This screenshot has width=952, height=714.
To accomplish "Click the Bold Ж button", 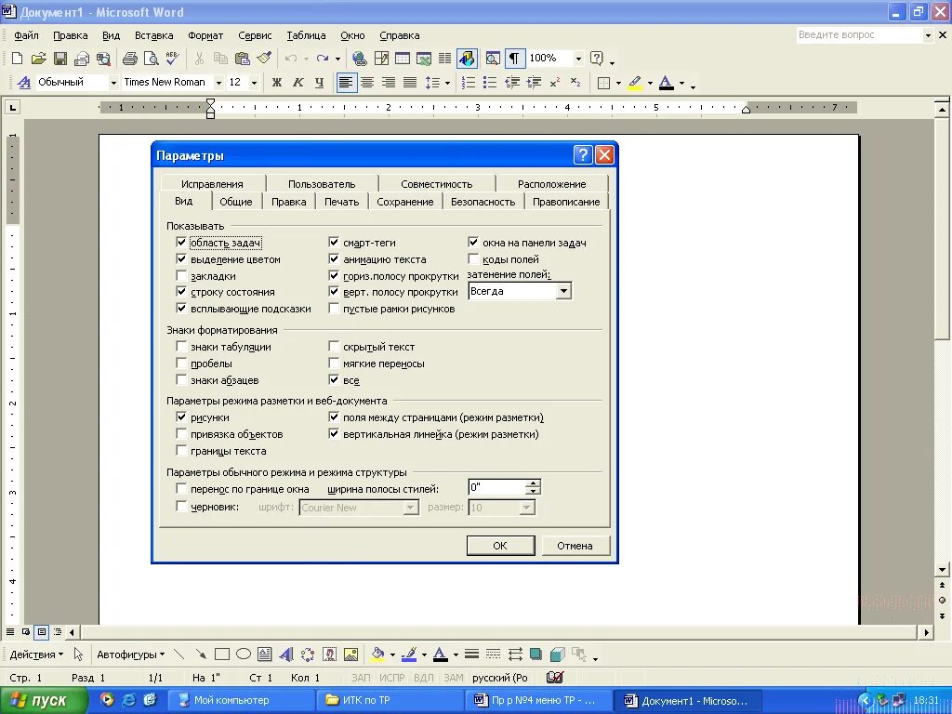I will (x=277, y=83).
